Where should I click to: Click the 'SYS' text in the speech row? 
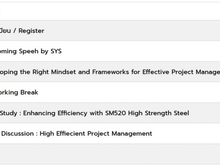56,51
